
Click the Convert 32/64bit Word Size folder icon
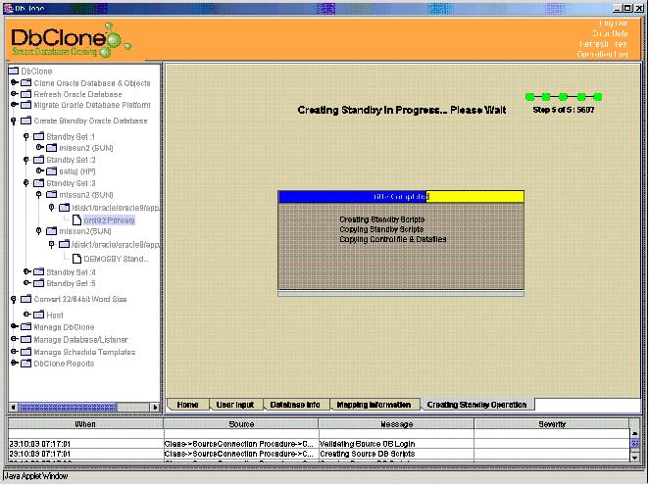coord(26,299)
